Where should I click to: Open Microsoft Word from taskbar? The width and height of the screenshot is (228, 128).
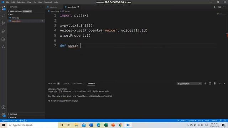pos(91,125)
